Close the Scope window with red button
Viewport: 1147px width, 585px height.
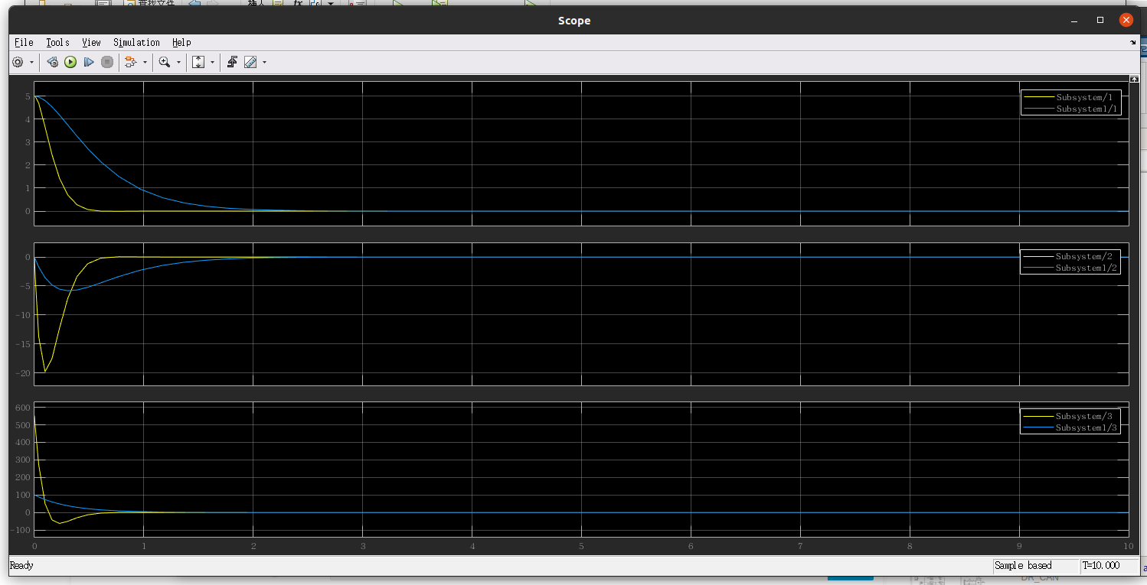pos(1126,20)
